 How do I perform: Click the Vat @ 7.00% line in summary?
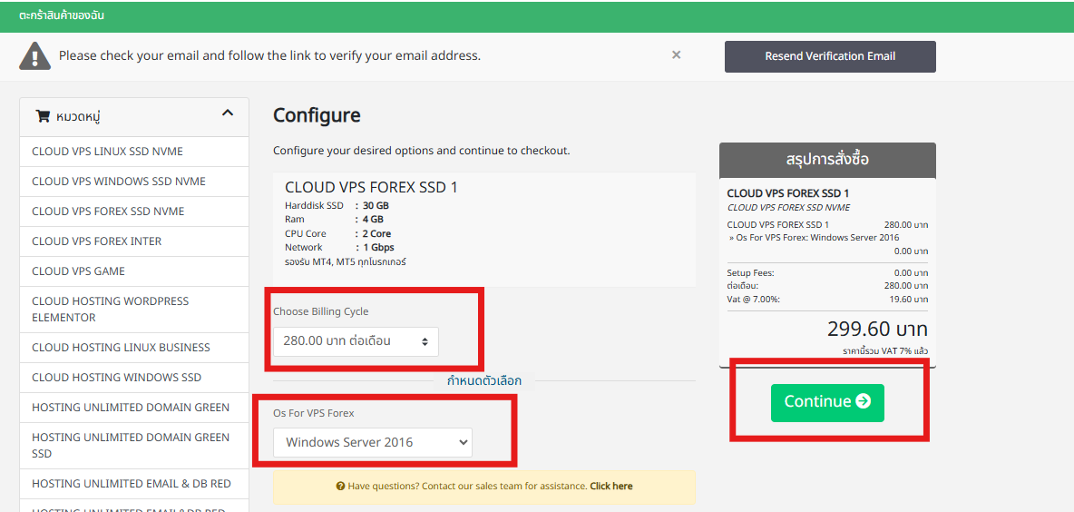tap(827, 300)
